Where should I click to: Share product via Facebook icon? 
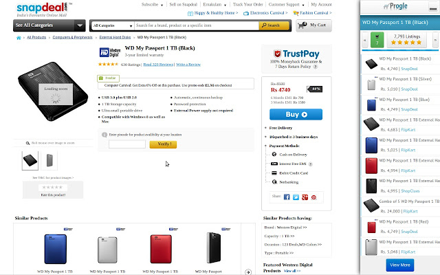point(287,197)
